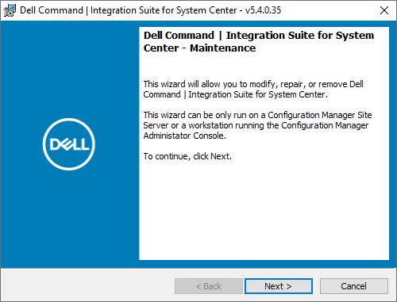The image size is (397, 302).
Task: Click the installer icon in title bar
Action: 10,10
